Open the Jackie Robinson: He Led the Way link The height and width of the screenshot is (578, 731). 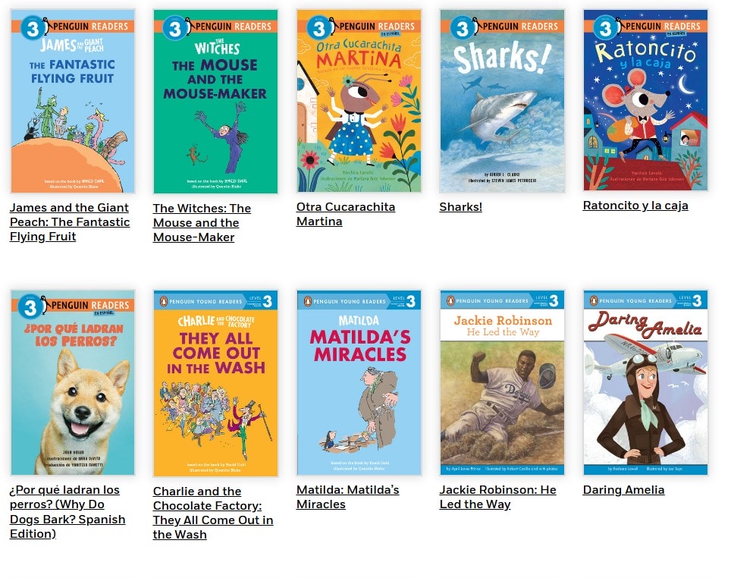pyautogui.click(x=498, y=498)
